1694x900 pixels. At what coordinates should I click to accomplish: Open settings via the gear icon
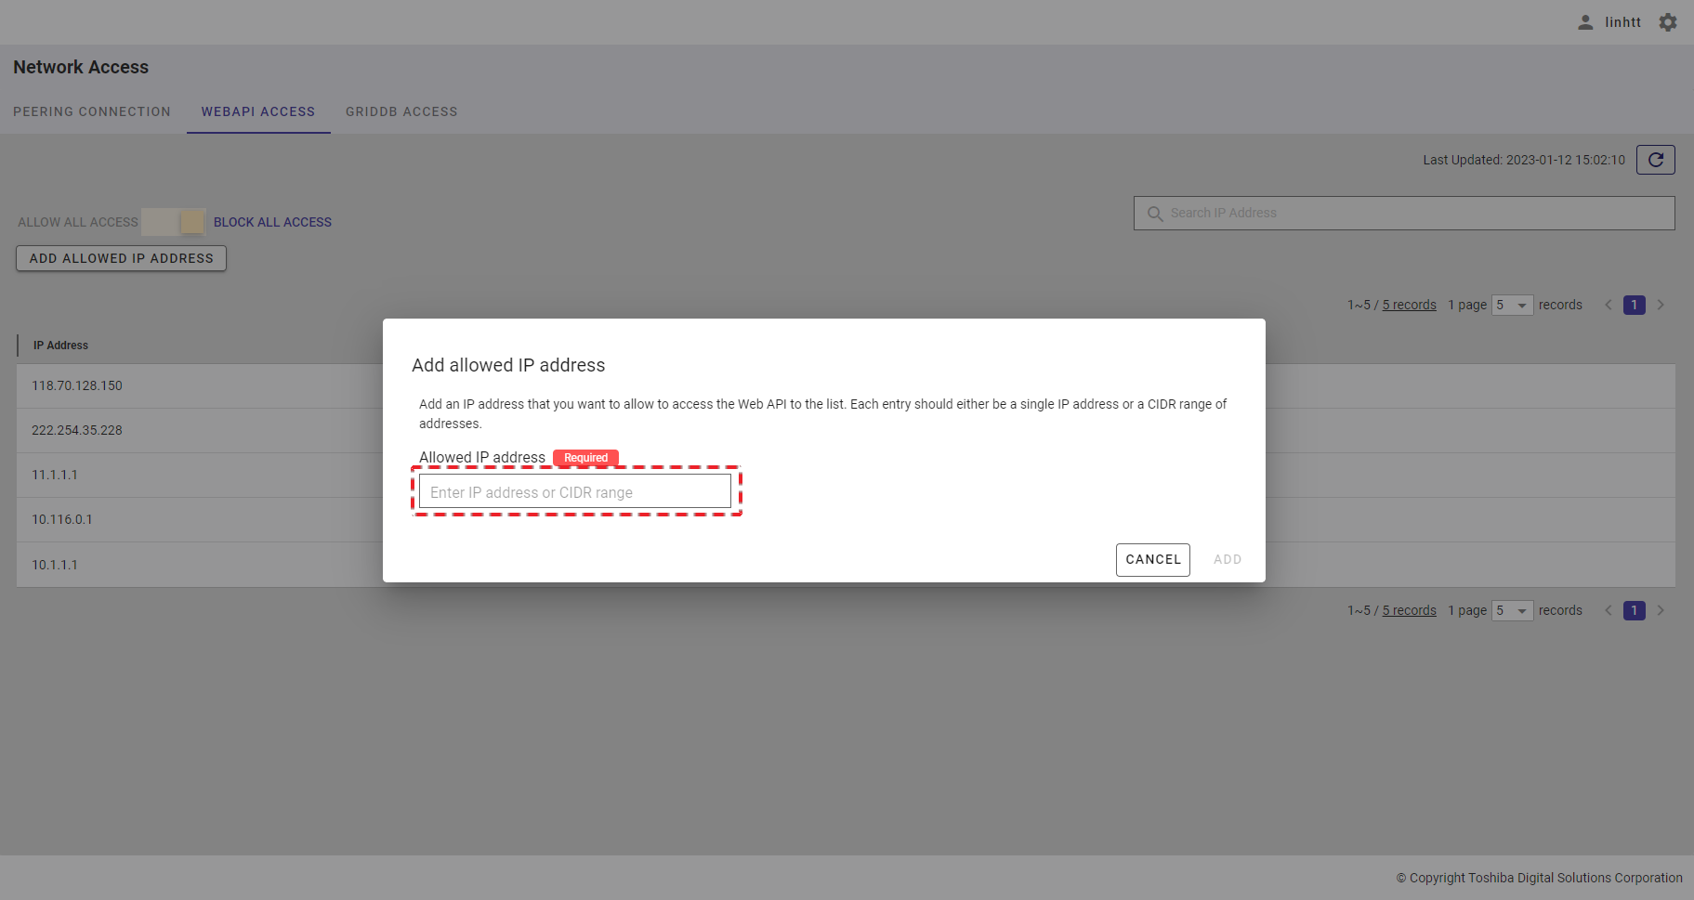[x=1668, y=22]
